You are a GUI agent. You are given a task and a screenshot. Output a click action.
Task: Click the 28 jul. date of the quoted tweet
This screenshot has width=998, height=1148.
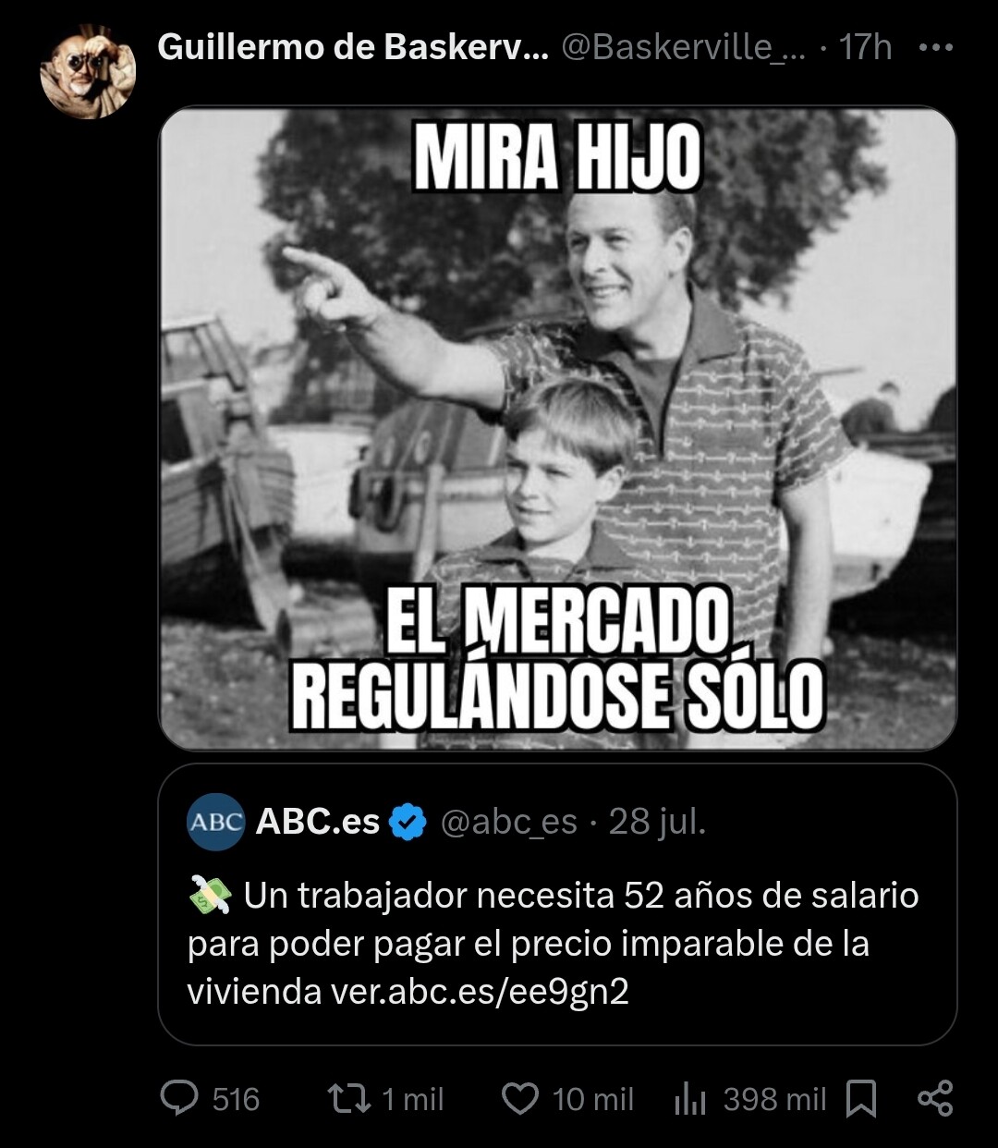(x=657, y=821)
